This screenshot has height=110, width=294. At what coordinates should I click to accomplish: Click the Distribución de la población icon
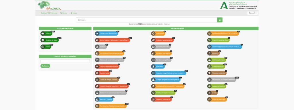click(97, 86)
